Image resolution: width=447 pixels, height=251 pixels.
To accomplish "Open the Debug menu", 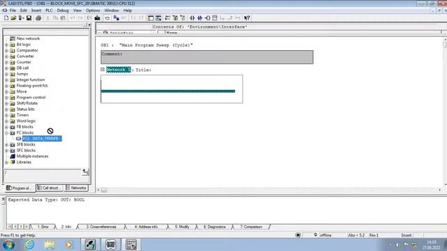I will pyautogui.click(x=63, y=10).
